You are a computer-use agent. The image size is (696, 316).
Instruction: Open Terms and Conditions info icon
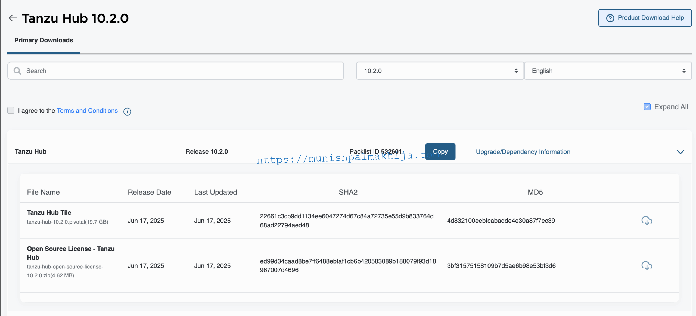coord(127,111)
